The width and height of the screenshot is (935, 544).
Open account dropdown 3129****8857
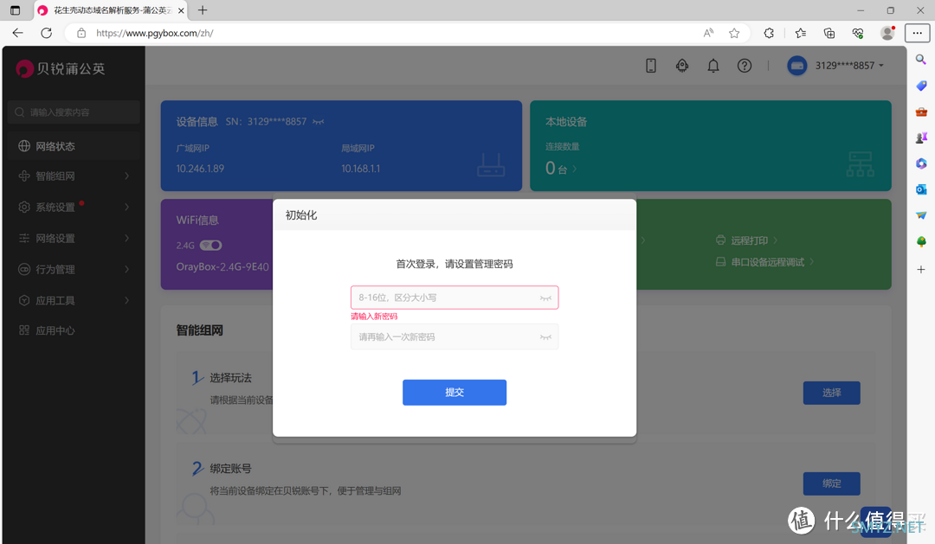point(849,66)
